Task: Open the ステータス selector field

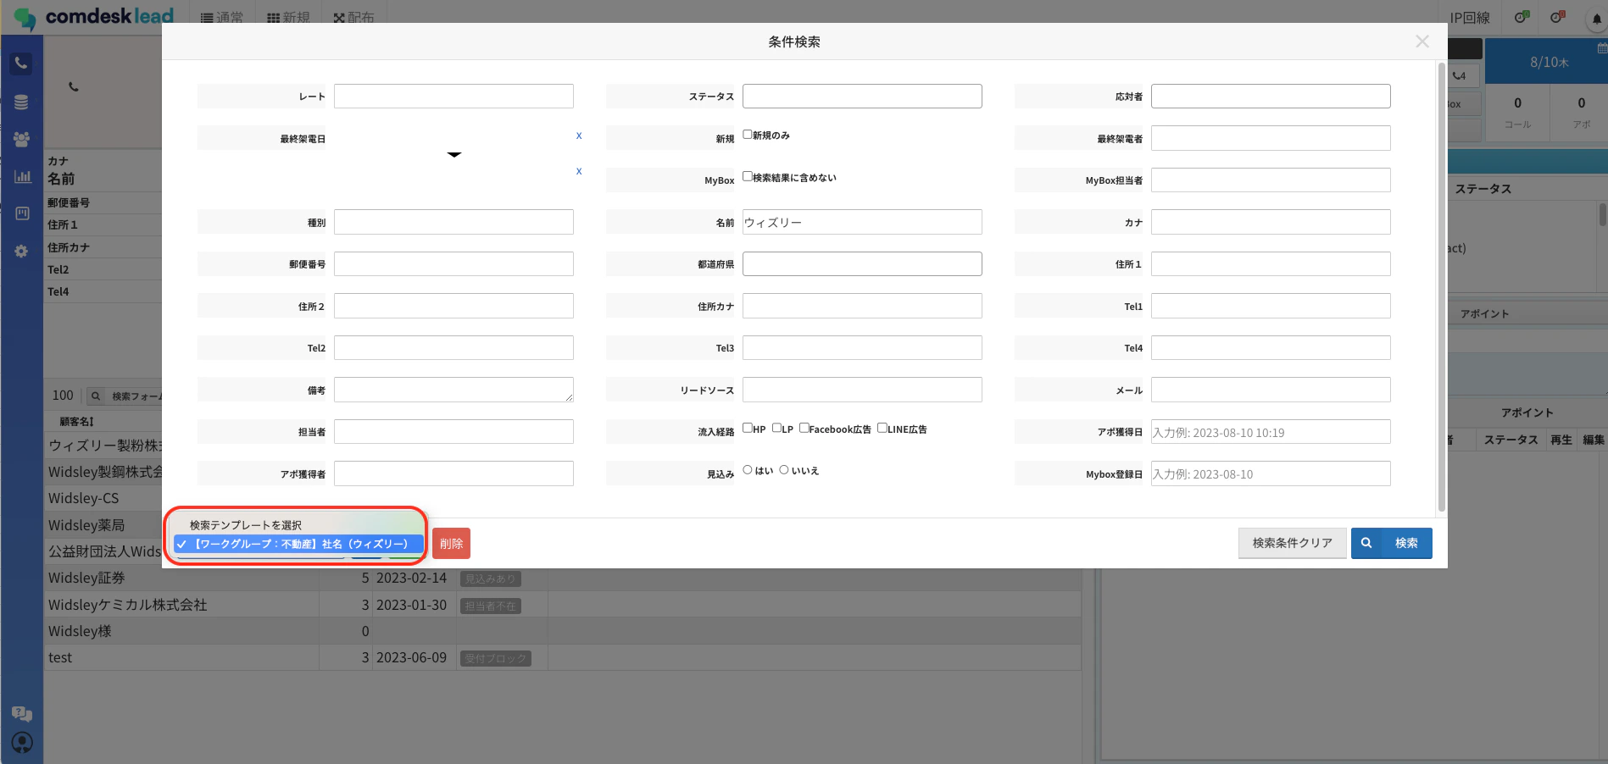Action: pyautogui.click(x=862, y=96)
